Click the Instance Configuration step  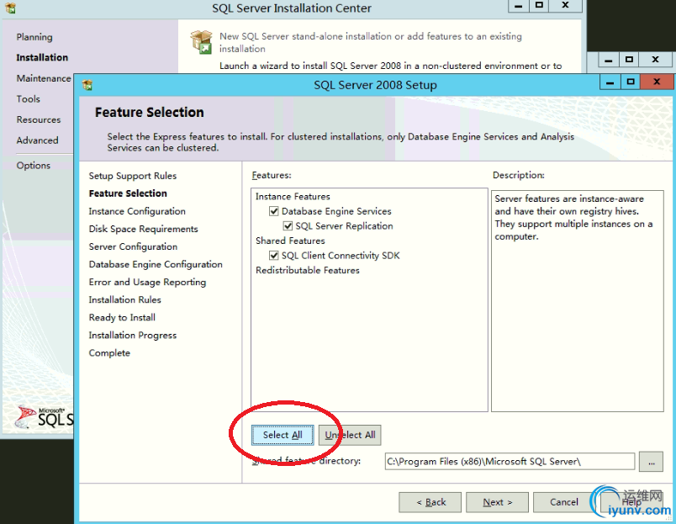coord(137,211)
